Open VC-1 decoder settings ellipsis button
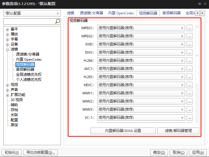Image resolution: width=209 pixels, height=157 pixels. 189,118
